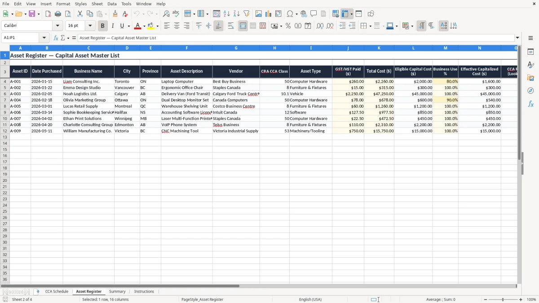
Task: Switch to Summary sheet tab
Action: [117, 291]
